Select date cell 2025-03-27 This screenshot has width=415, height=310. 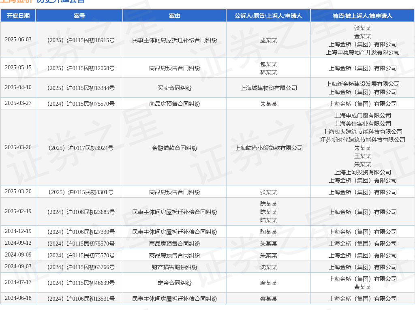click(x=18, y=103)
